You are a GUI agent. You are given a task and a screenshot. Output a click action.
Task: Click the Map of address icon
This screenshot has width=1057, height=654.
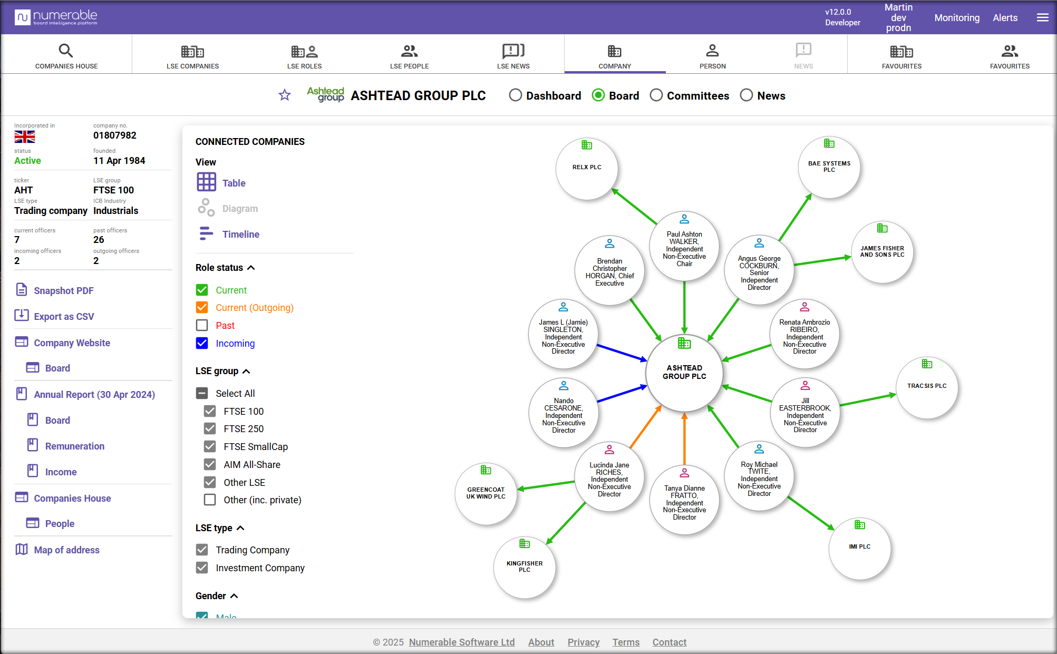tap(22, 549)
